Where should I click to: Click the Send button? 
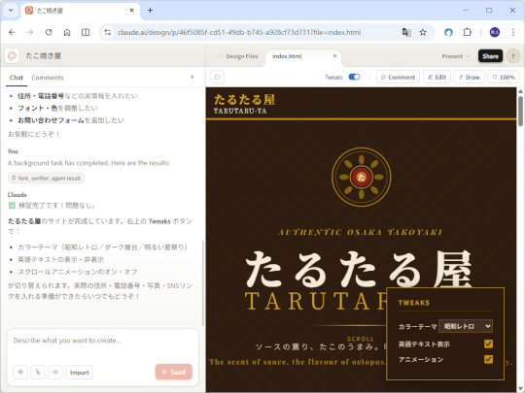[x=174, y=372]
